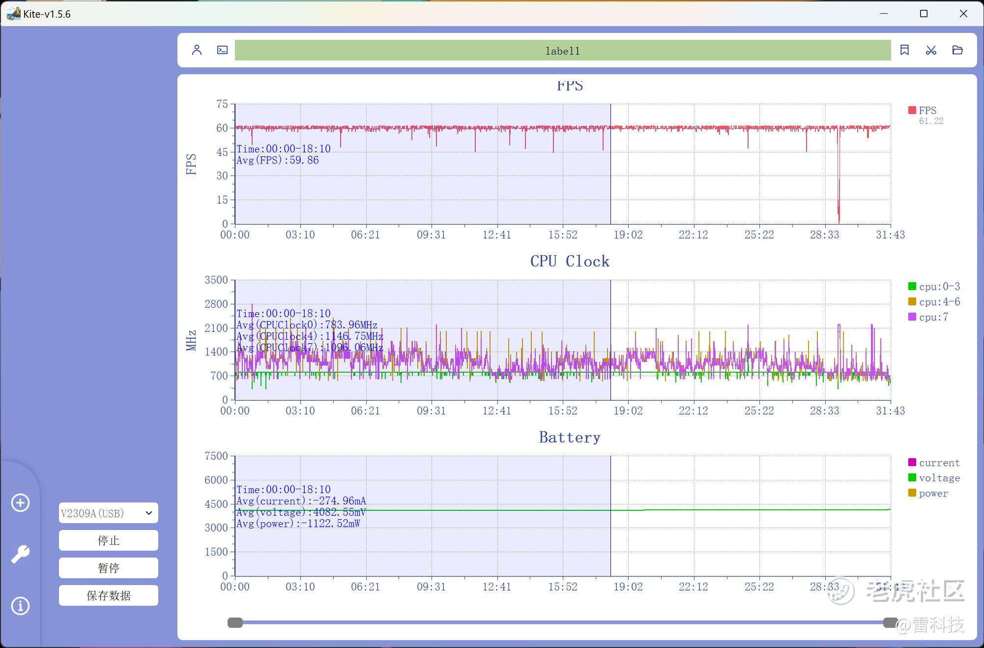The width and height of the screenshot is (984, 648).
Task: Click the left timeline range slider handle
Action: pyautogui.click(x=235, y=623)
